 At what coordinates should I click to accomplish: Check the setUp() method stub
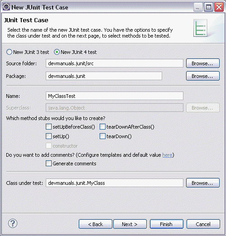48,136
